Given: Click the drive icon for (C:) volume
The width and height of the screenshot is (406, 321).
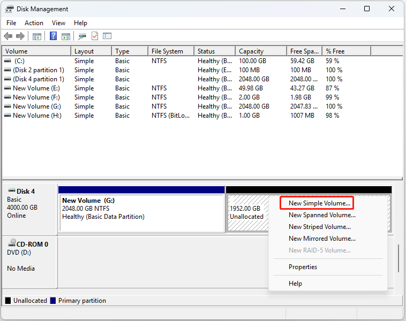Looking at the screenshot, I should click(8, 61).
